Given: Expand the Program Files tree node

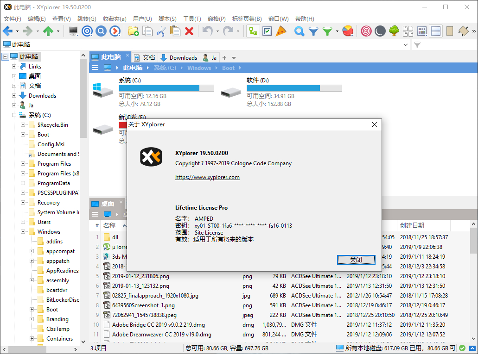Looking at the screenshot, I should [23, 164].
